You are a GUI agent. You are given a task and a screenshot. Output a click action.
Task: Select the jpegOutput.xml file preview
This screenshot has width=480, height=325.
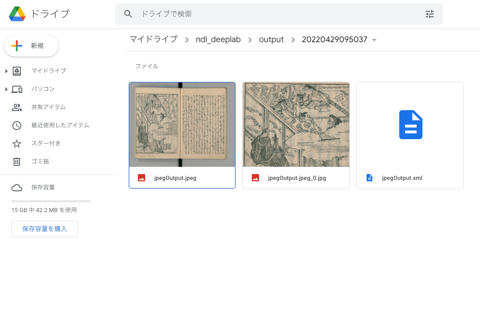click(x=410, y=125)
